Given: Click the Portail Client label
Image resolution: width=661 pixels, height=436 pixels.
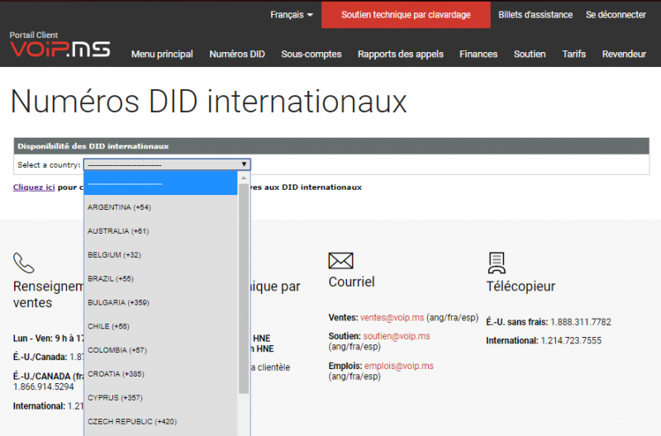Looking at the screenshot, I should (34, 35).
